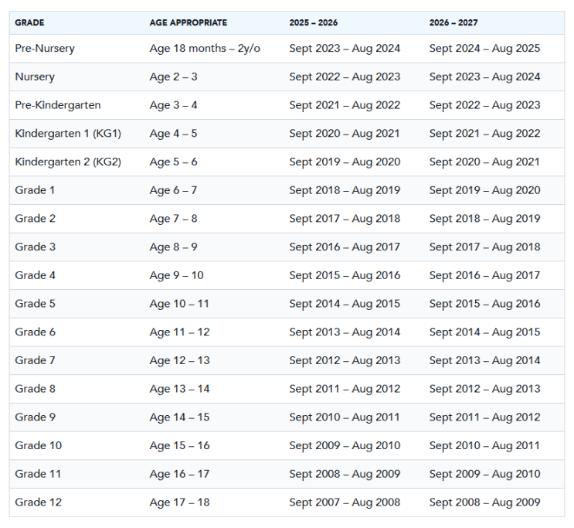Select the Age 9 – 10 cell
This screenshot has width=574, height=528.
176,275
